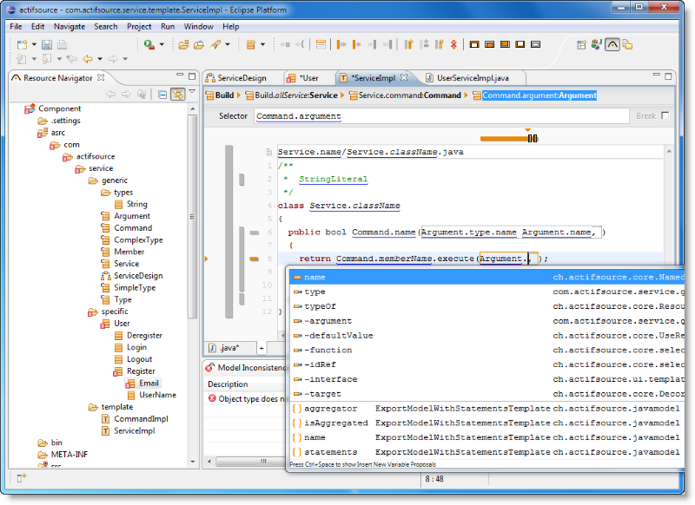Toggle Link with Editor in Resource Navigator
Screen dimensions: 695x505
[x=178, y=95]
